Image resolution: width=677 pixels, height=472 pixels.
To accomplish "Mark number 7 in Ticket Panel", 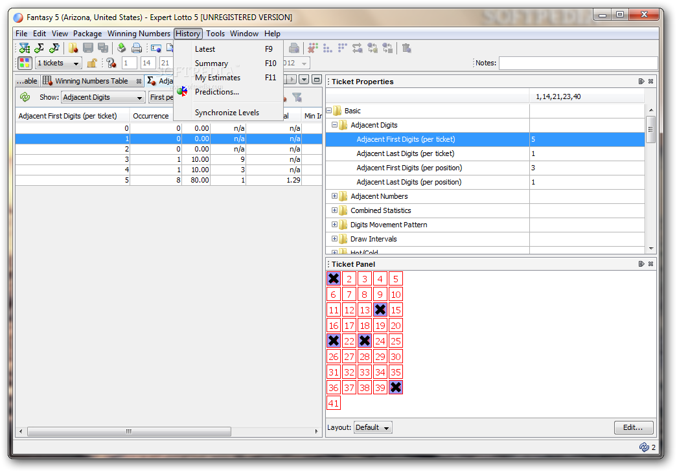I will (x=349, y=294).
